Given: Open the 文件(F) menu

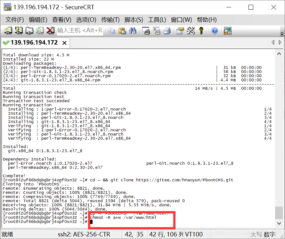Looking at the screenshot, I should tap(14, 20).
